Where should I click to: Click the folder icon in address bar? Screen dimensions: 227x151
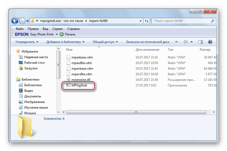pos(33,21)
